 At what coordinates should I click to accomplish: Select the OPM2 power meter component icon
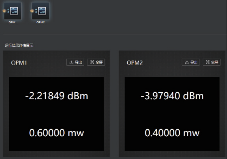point(41,11)
